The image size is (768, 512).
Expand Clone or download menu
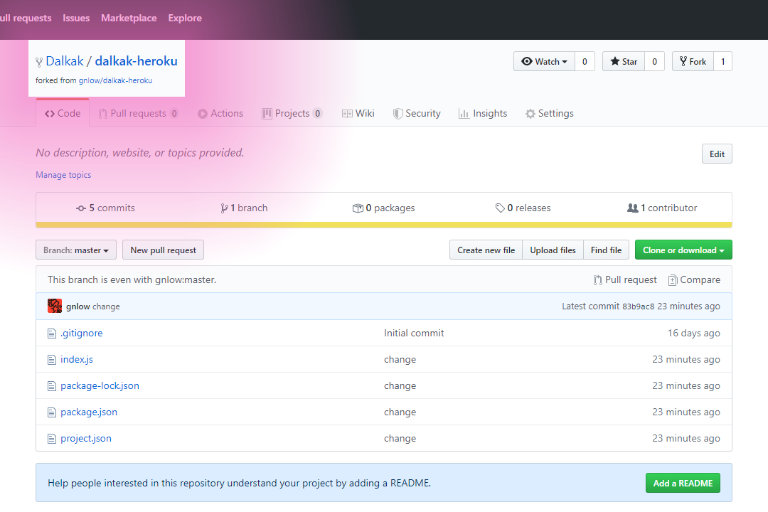tap(683, 250)
